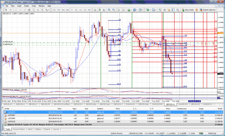
Task: Draw a vertical line tool
Action: pyautogui.click(x=16, y=10)
